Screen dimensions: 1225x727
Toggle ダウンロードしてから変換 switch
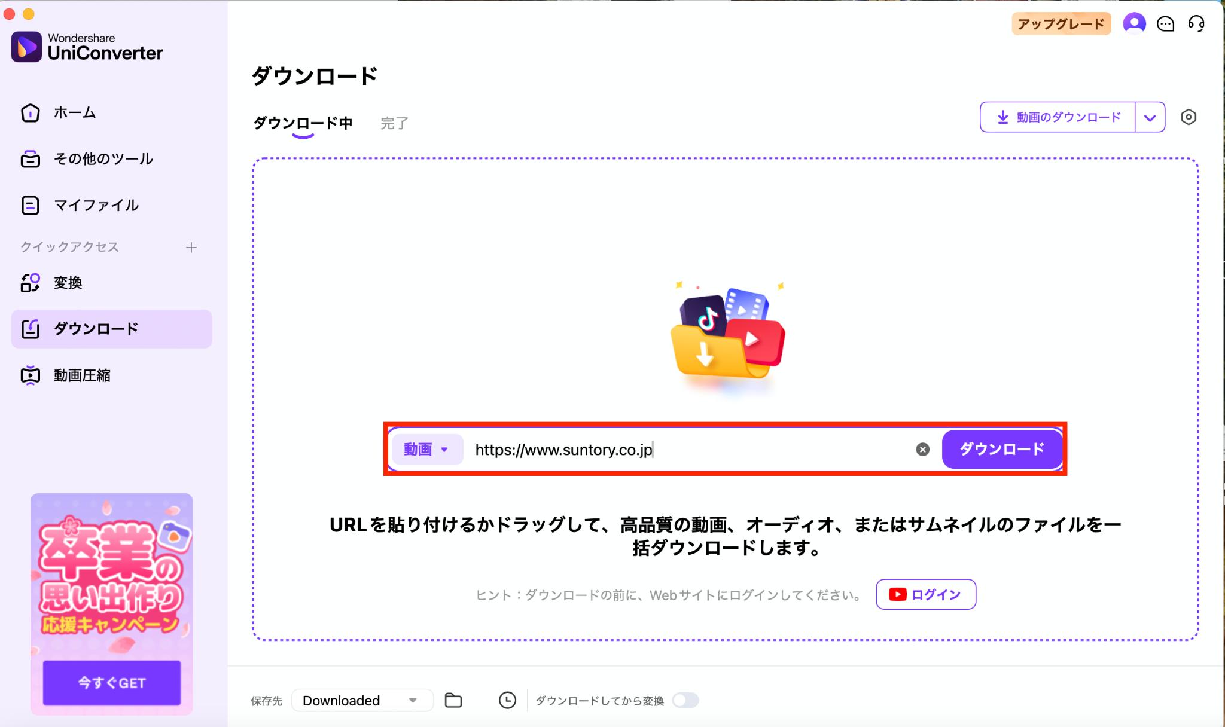[x=685, y=700]
